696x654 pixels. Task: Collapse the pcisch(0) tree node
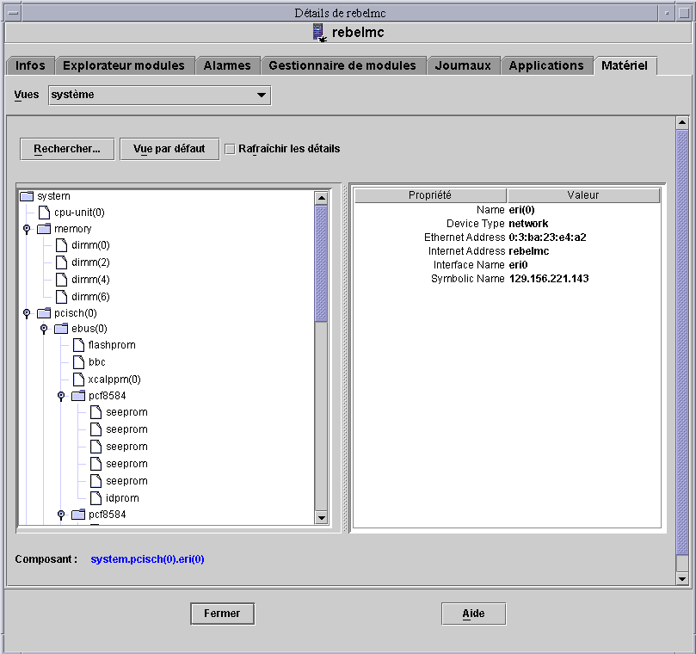(27, 313)
